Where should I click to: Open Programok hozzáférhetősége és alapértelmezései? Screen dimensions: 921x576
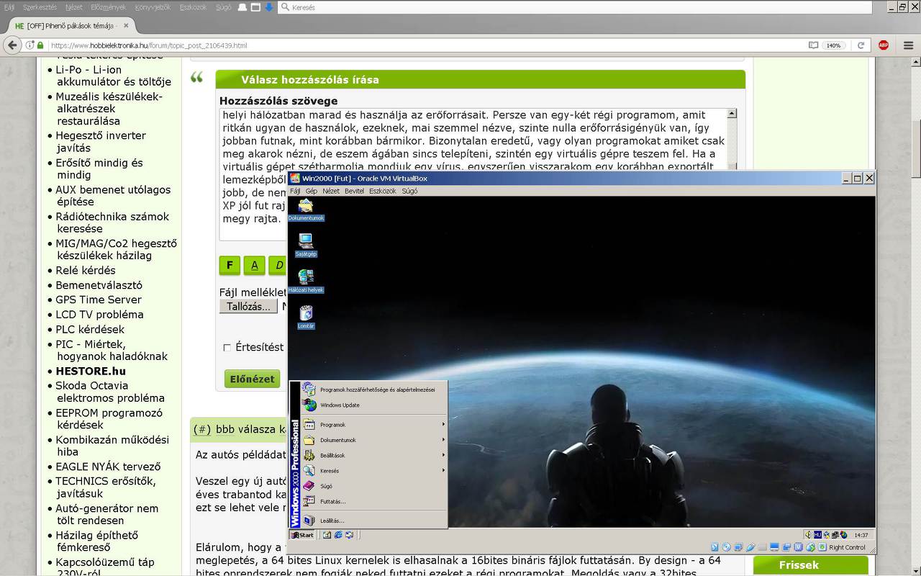pyautogui.click(x=373, y=390)
